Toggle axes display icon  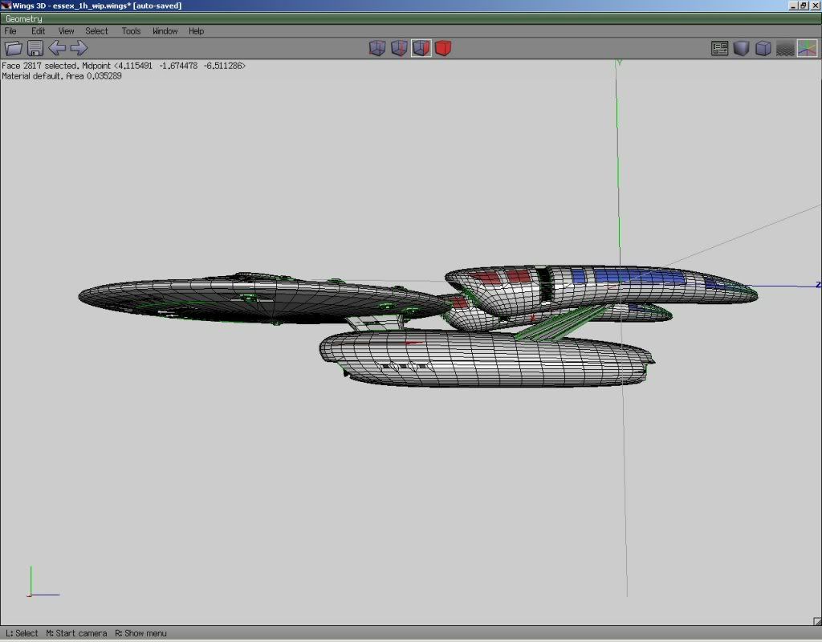tap(808, 48)
